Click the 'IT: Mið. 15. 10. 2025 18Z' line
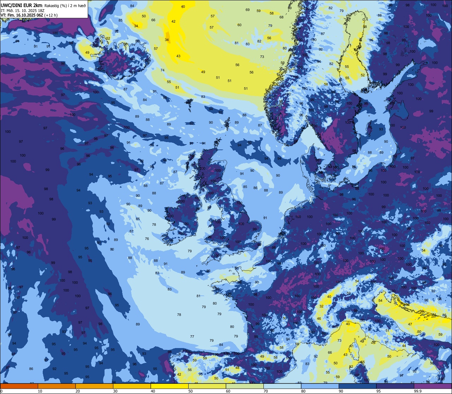Viewport: 452px width, 394px height. coord(23,11)
